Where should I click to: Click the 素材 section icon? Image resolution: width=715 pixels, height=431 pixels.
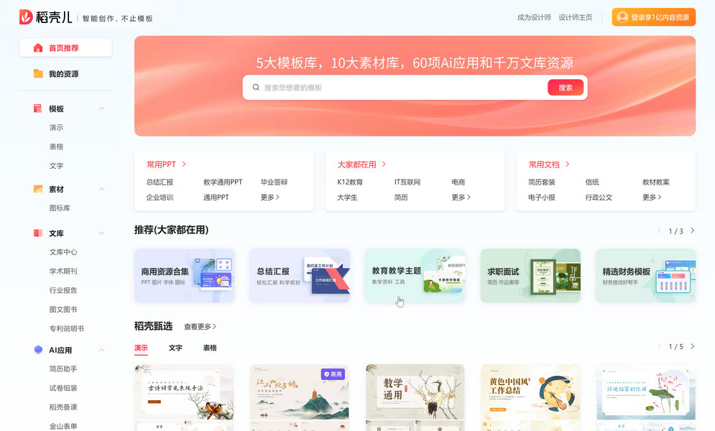tap(38, 190)
